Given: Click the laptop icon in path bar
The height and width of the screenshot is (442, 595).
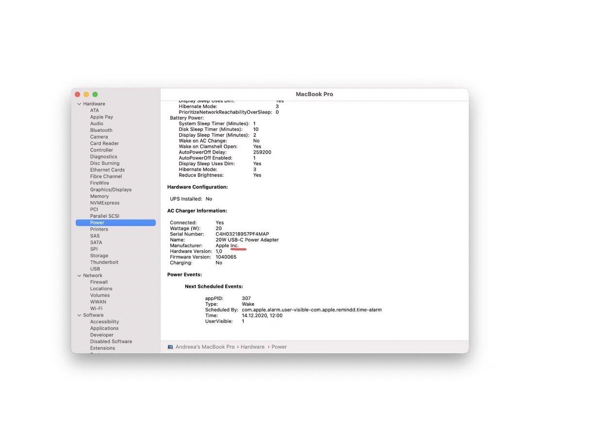Looking at the screenshot, I should tap(170, 347).
